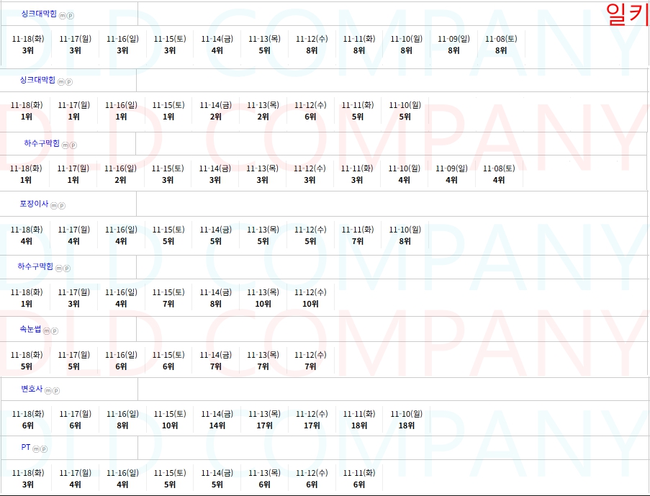Open the 하수구막힘 keyword link ranked 2위 on 11-16
Screen dimensions: 650x496
coord(42,143)
